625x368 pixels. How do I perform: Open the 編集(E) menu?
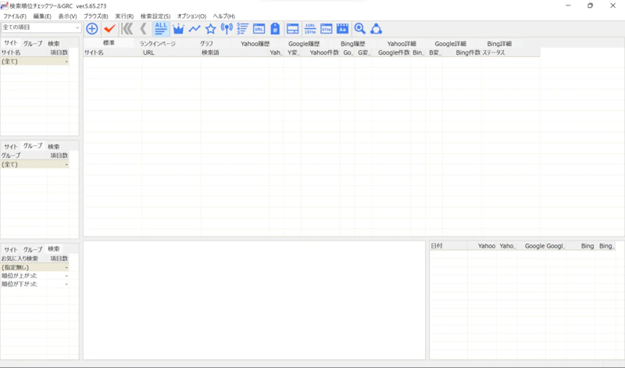coord(42,16)
